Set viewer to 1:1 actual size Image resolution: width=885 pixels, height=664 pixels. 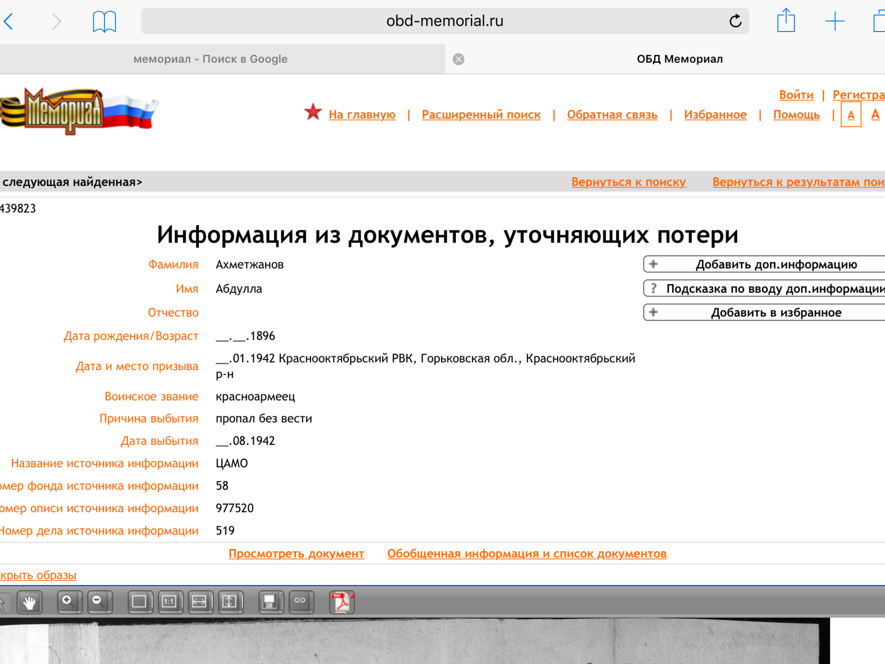[170, 602]
